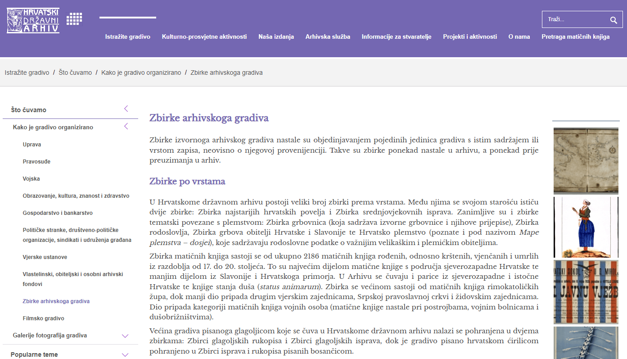
Task: Click Što čuvamo in the breadcrumb
Action: pos(75,73)
